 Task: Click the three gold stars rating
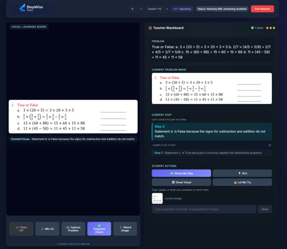[270, 28]
